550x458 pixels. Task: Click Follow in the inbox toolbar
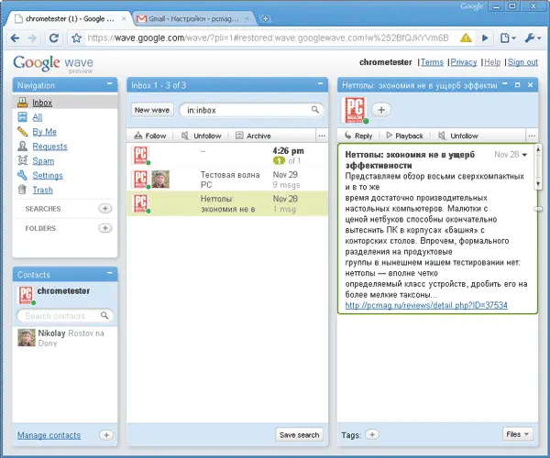pyautogui.click(x=150, y=136)
